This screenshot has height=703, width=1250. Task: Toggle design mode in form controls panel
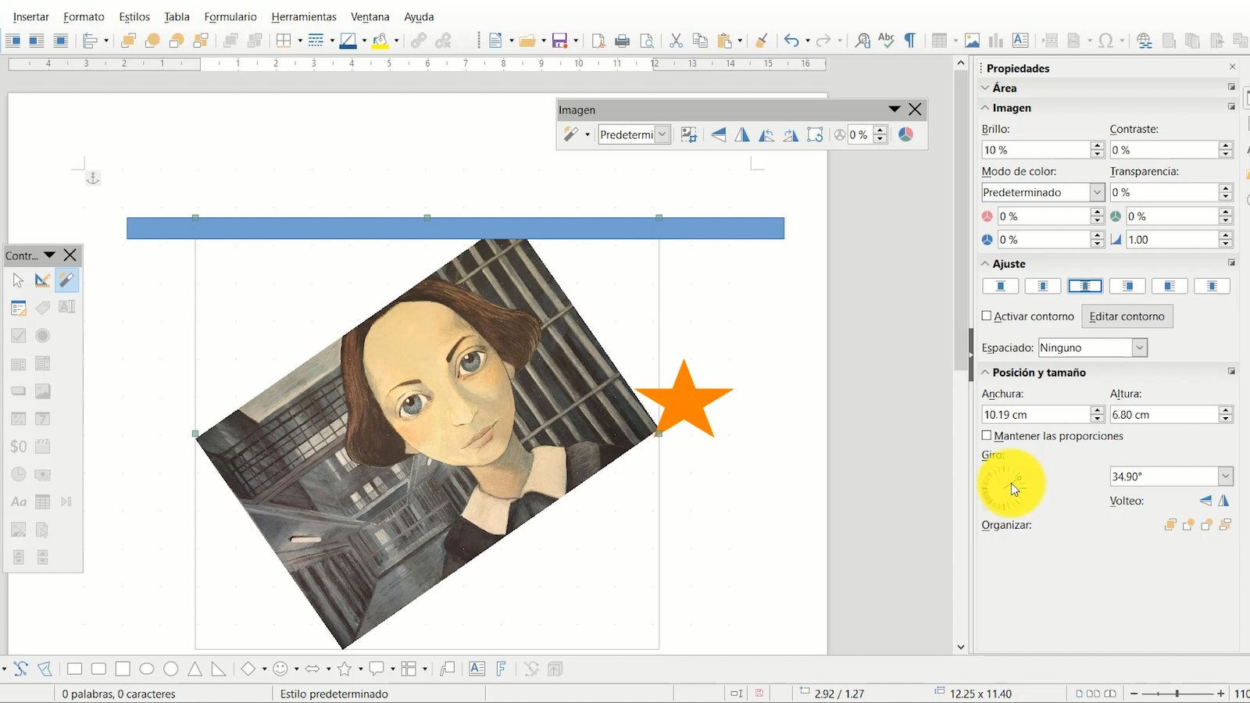point(42,280)
